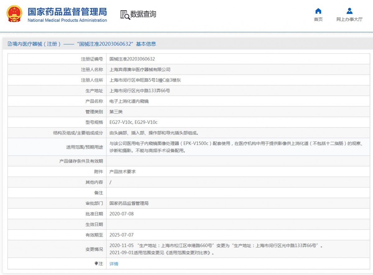Open the home page house icon
Screen dimensions: 373x275
click(318, 11)
